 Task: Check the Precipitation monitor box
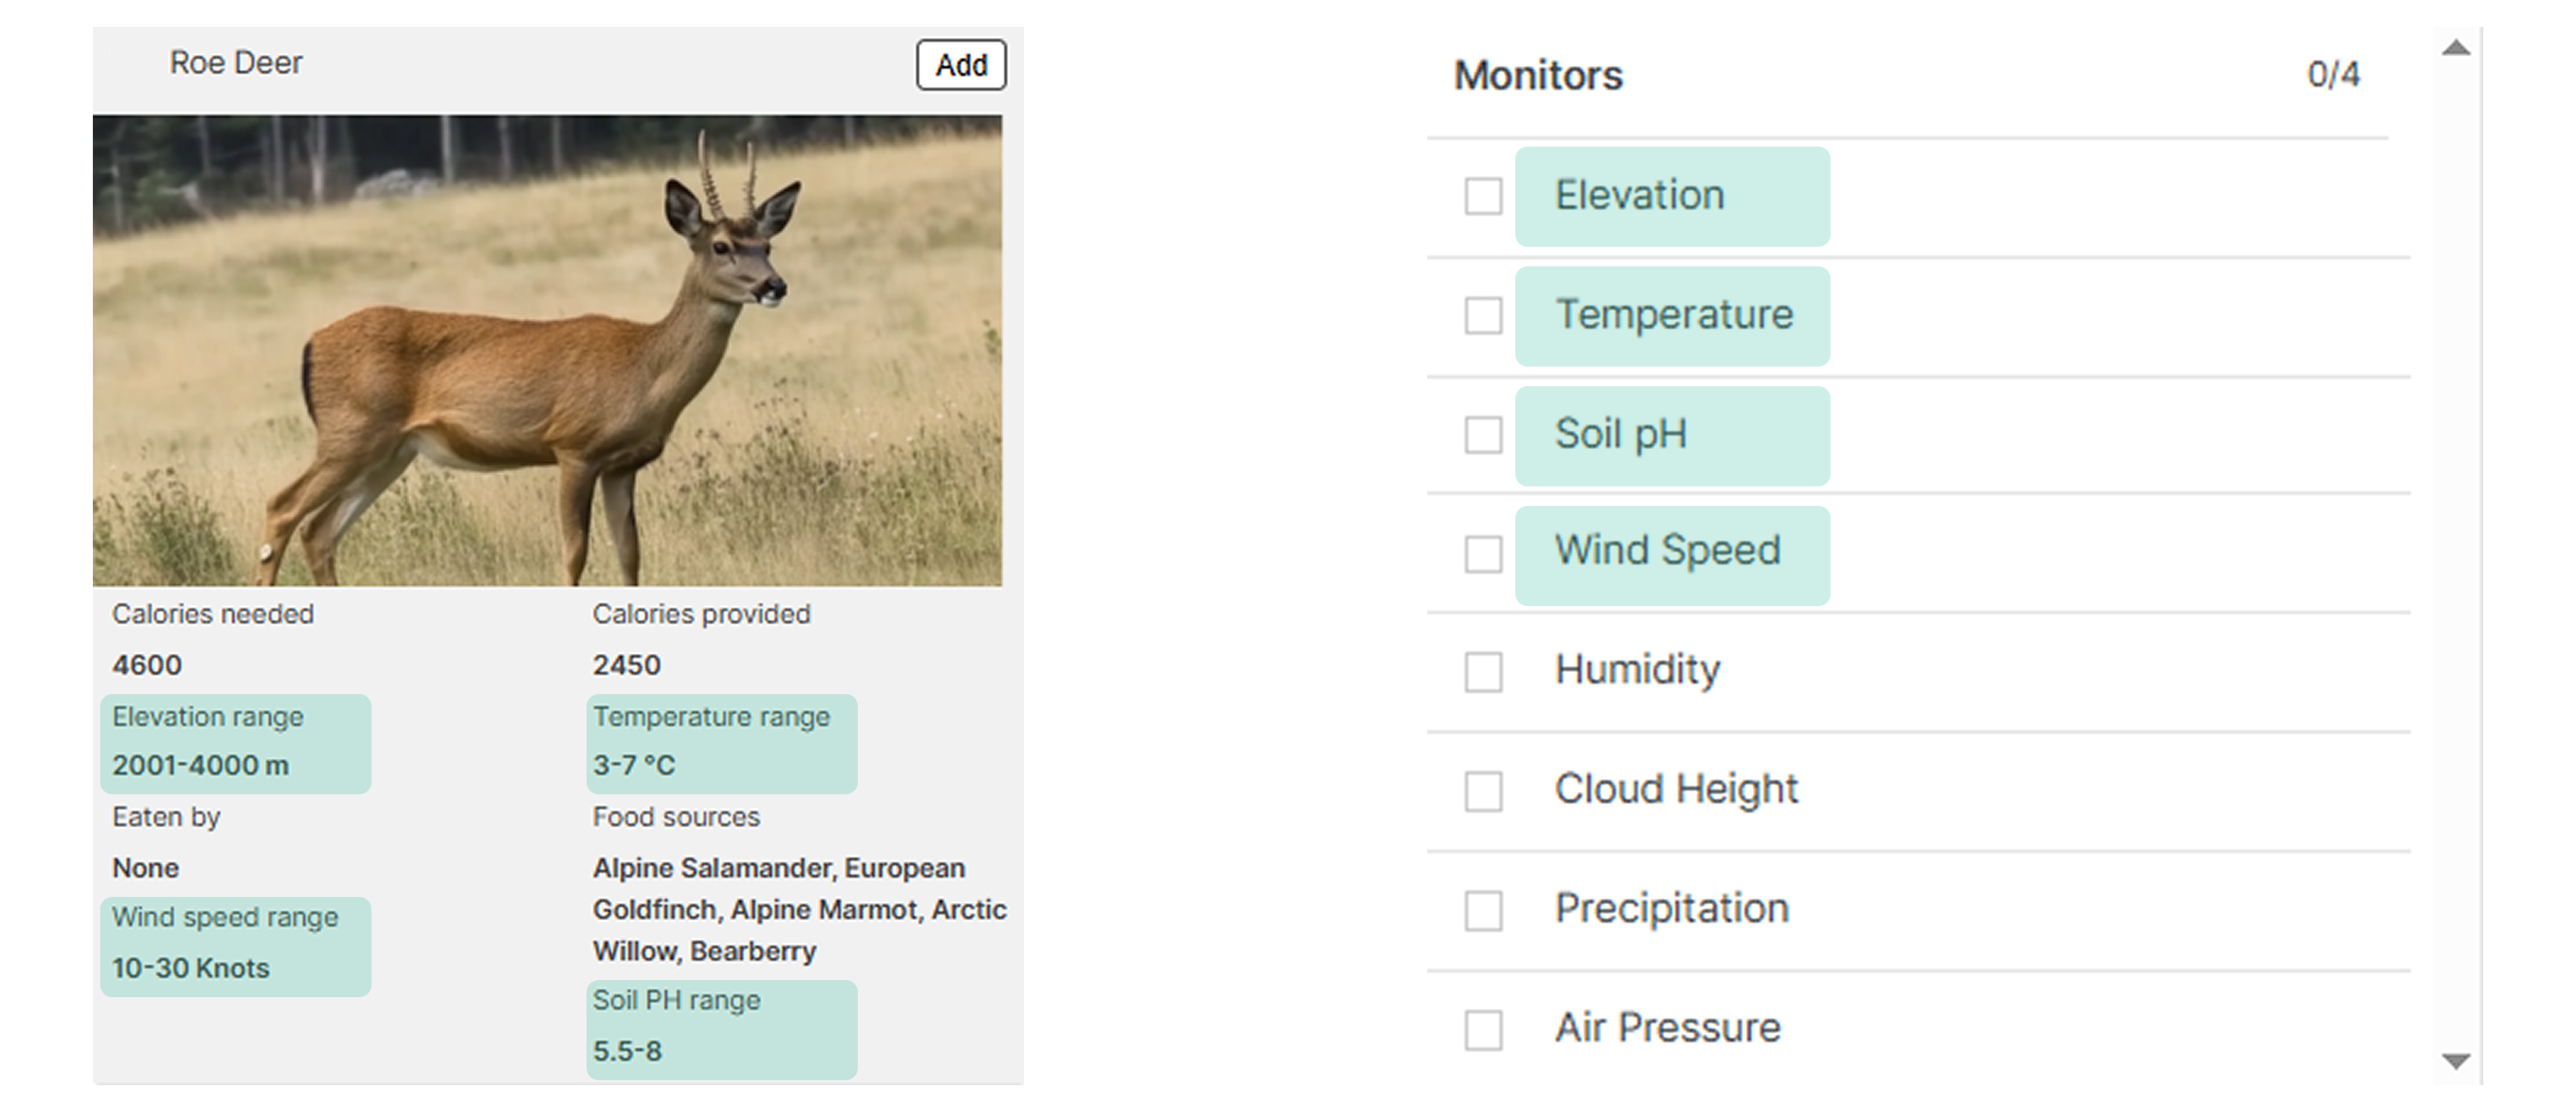1483,910
